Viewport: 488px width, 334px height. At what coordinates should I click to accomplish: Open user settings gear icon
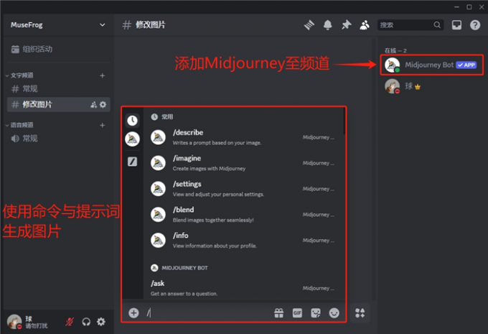[x=101, y=322]
